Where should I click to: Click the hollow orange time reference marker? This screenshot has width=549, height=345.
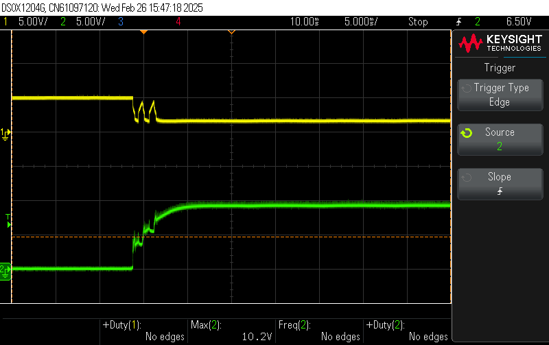[x=231, y=32]
